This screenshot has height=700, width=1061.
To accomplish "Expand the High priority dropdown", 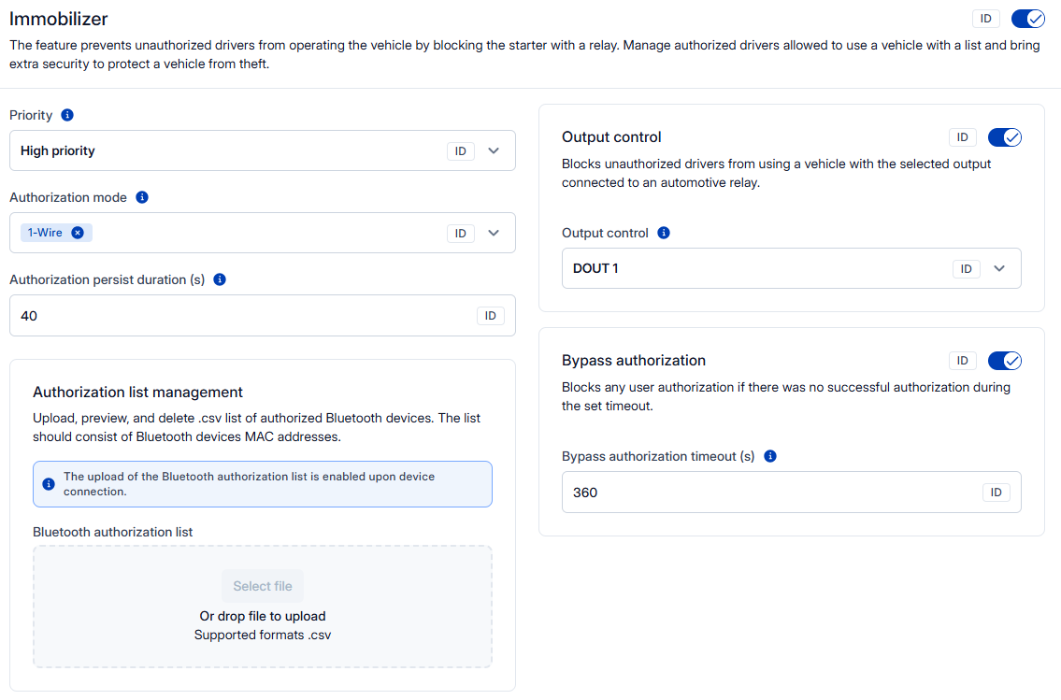I will point(495,150).
